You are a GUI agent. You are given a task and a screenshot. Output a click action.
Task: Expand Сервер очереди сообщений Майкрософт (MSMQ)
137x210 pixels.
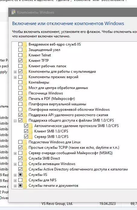click(x=15, y=153)
